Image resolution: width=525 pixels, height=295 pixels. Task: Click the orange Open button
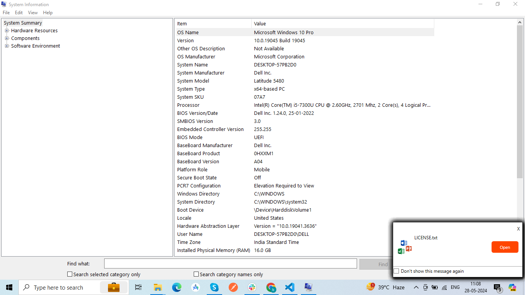click(505, 247)
